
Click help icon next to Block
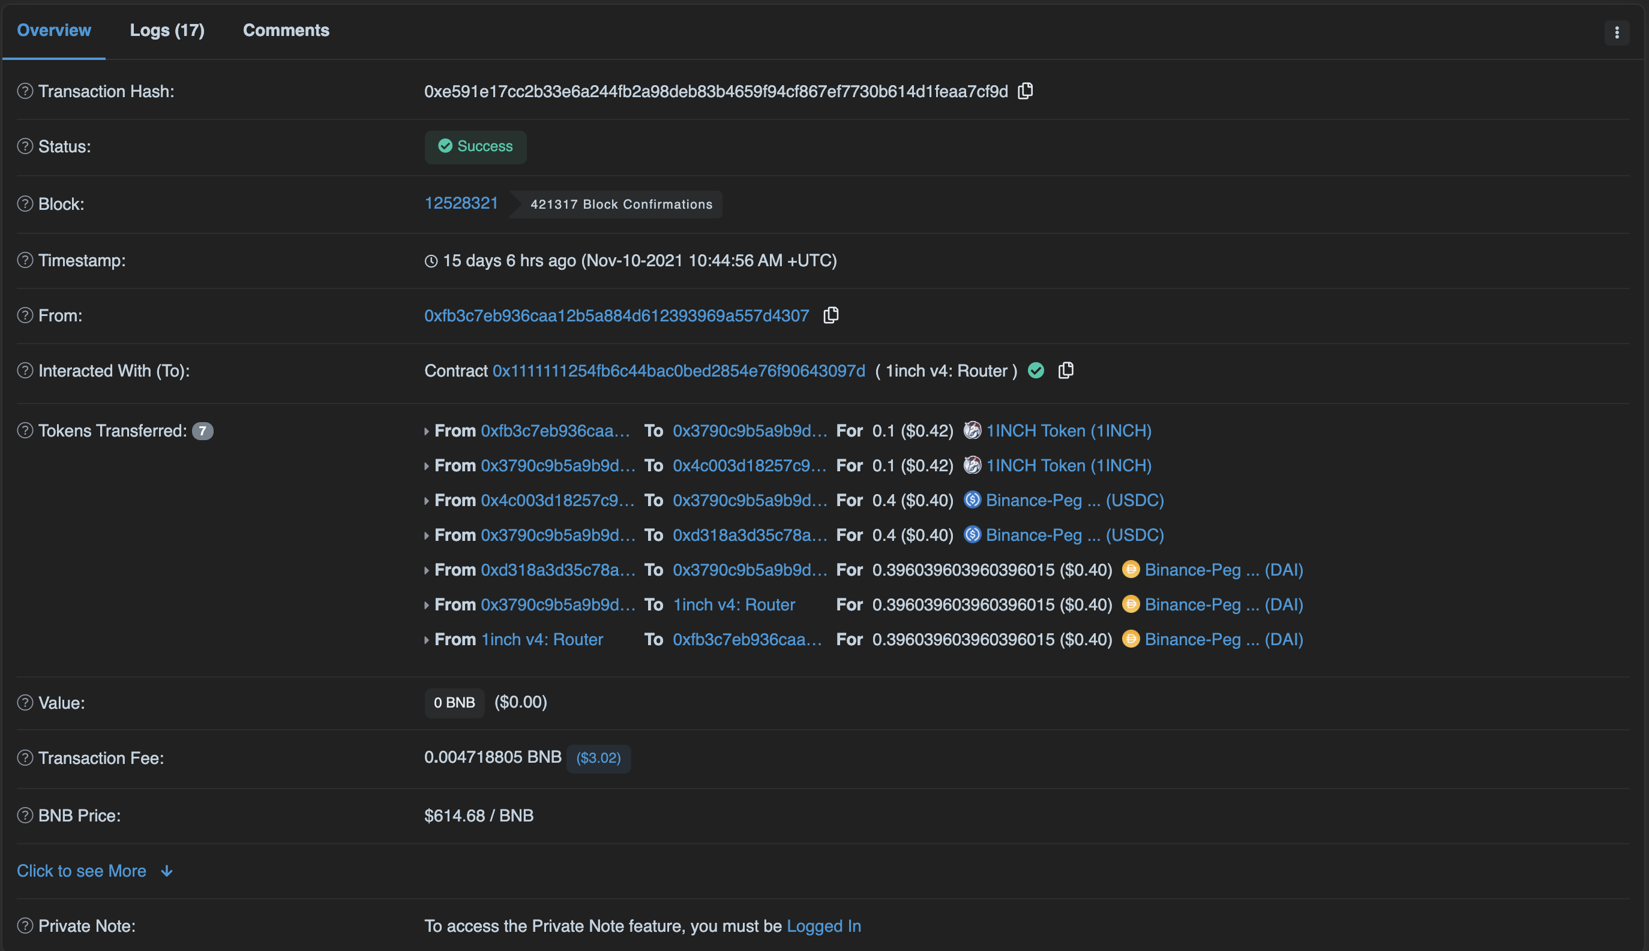tap(25, 204)
